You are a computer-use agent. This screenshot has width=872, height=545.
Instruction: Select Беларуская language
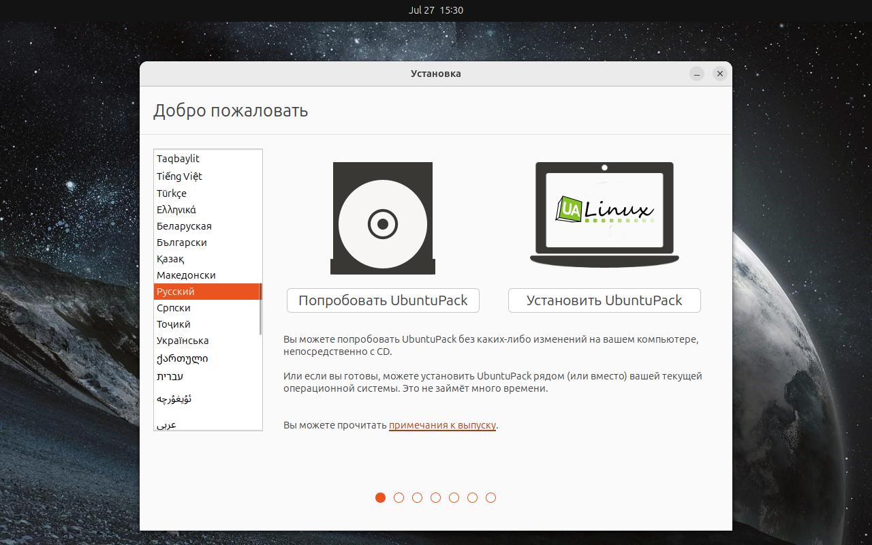[208, 226]
